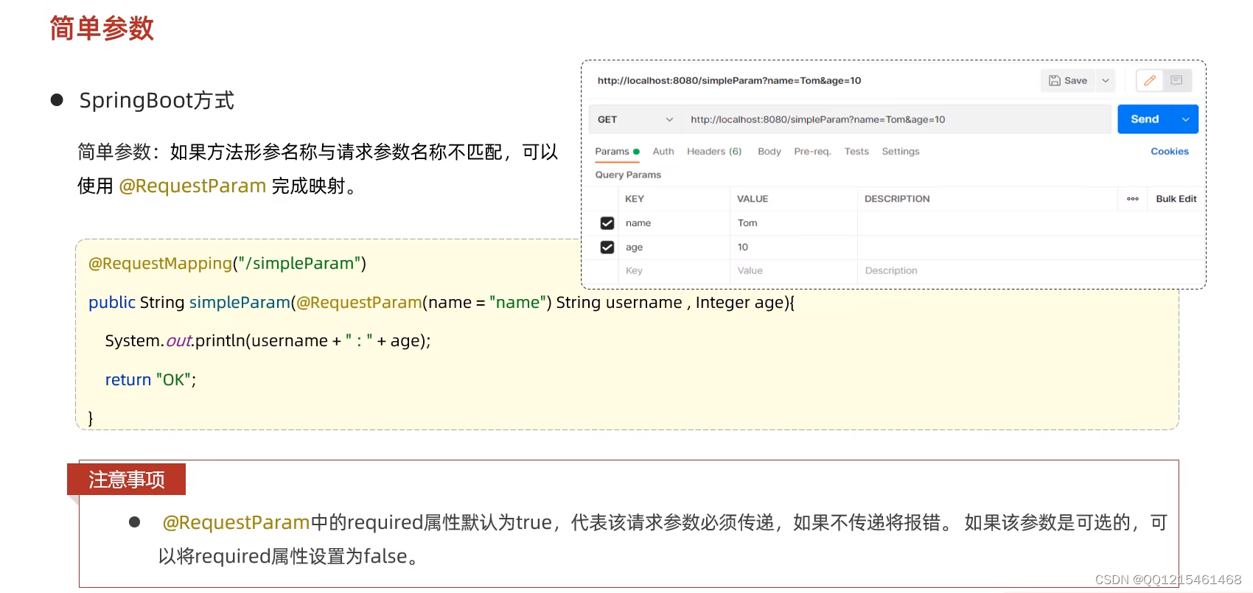This screenshot has height=593, width=1253.
Task: Click the 'name' key cell
Action: (x=674, y=223)
